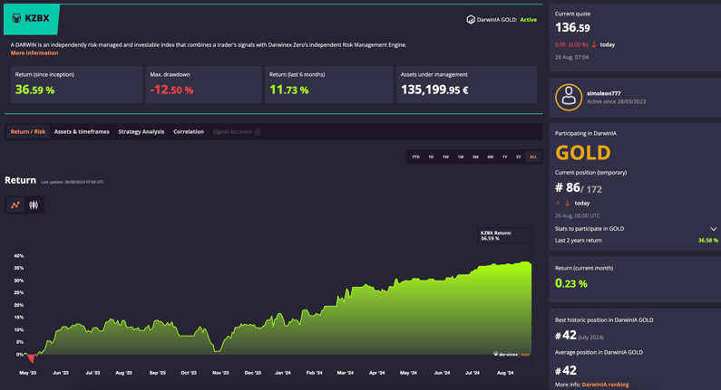
Task: Switch to the candlestick chart view
Action: click(34, 205)
